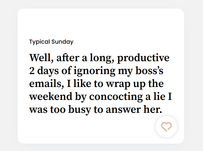Click the phrase 'wrap up the' in third line
The image size is (203, 151).
click(x=135, y=84)
